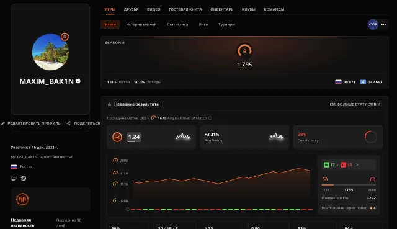Viewport: 397px width, 229px height.
Task: Click the skill icon before 1679
Action: (x=153, y=118)
